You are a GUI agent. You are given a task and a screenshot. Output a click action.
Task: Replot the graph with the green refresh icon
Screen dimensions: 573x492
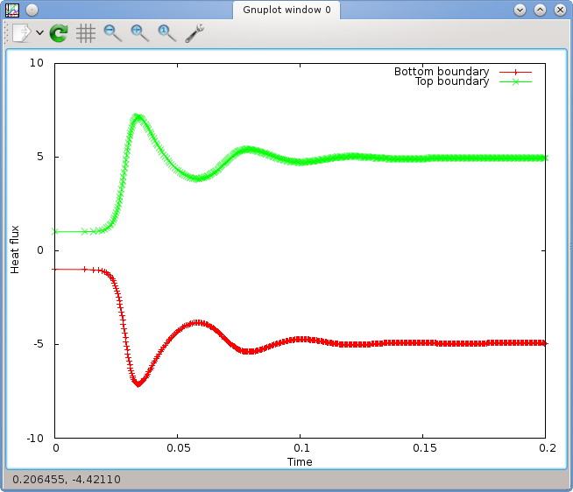[x=59, y=33]
